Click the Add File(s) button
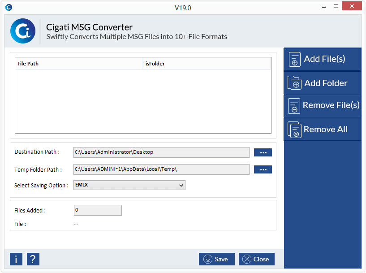The width and height of the screenshot is (366, 273). tap(323, 59)
